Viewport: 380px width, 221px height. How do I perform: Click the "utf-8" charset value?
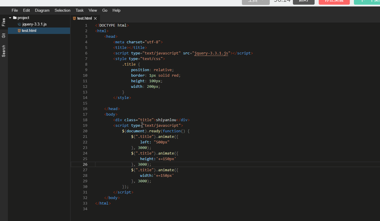click(152, 42)
